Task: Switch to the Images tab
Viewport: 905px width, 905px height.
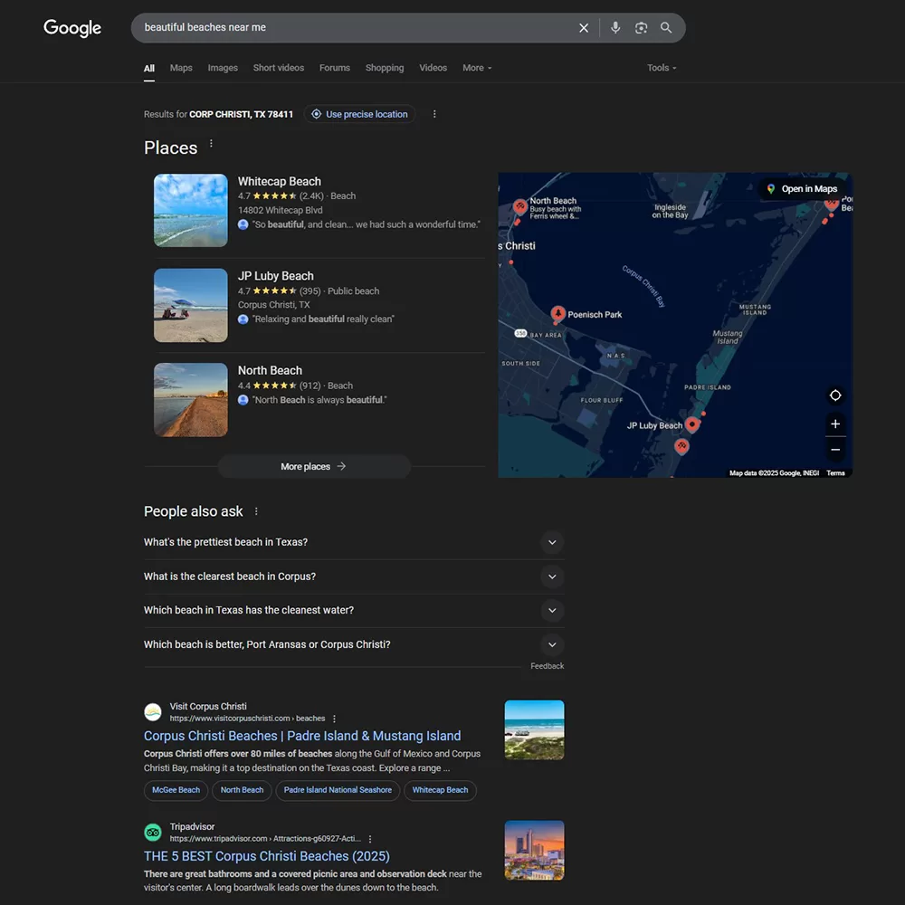Action: click(223, 68)
